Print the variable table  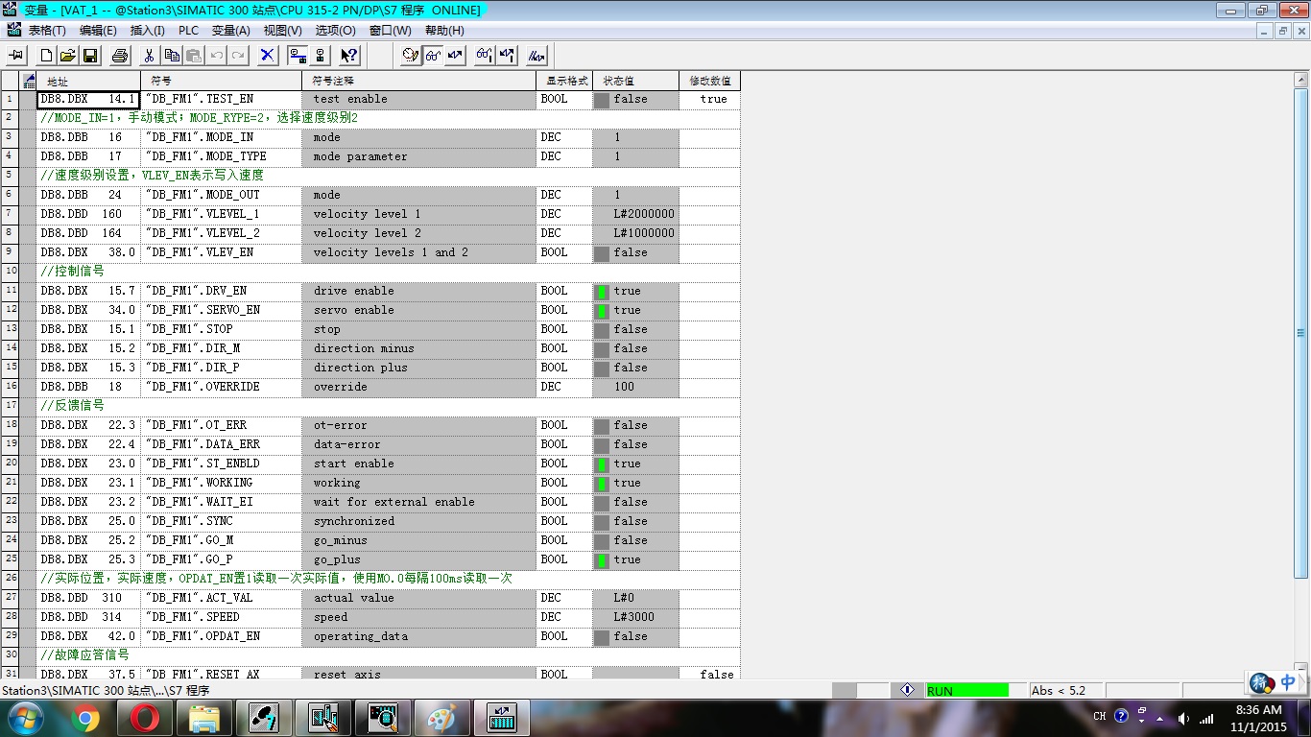pos(120,56)
